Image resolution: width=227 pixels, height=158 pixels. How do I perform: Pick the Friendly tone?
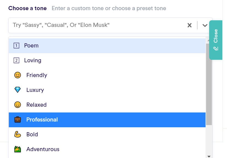point(37,75)
